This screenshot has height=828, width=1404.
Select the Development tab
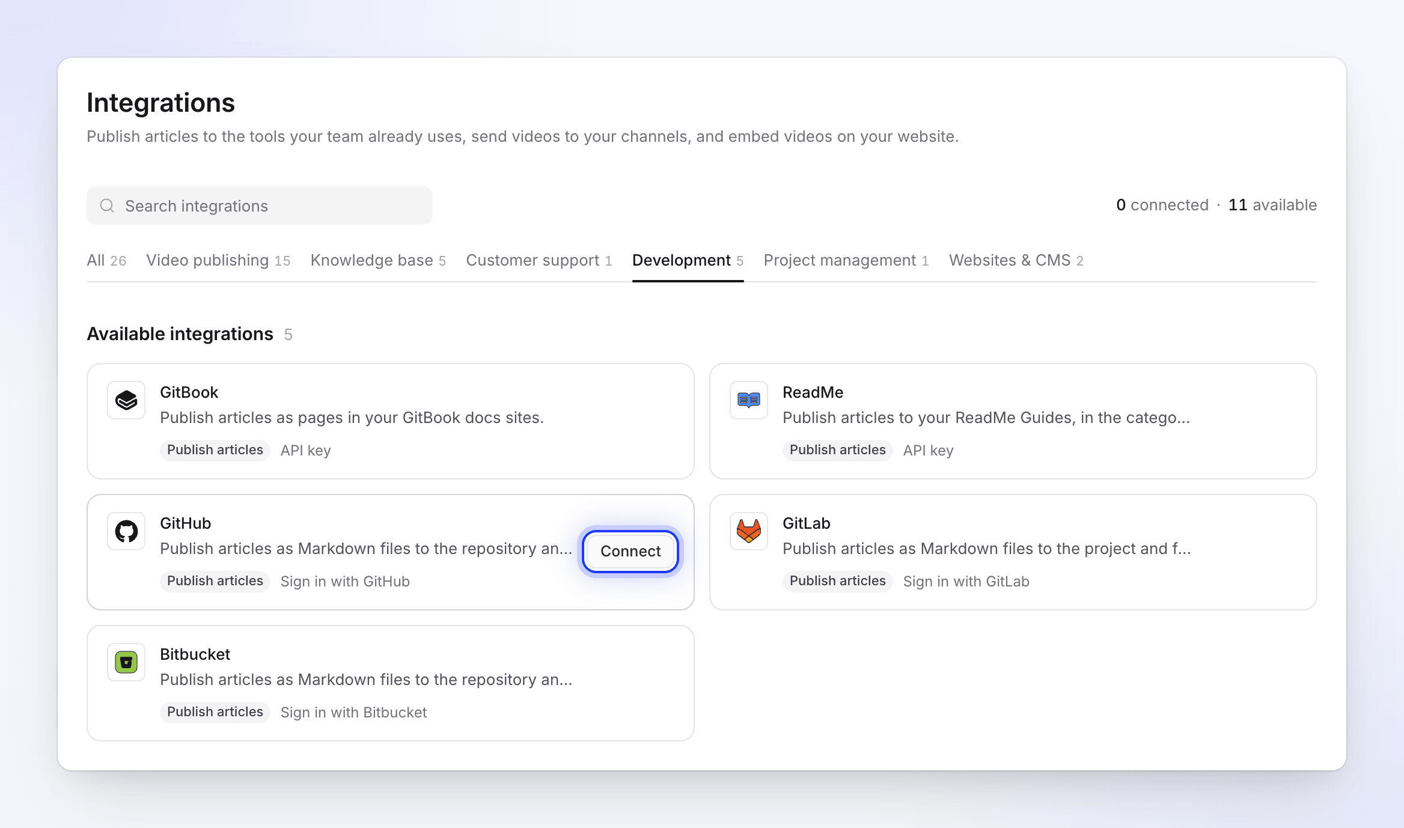(x=688, y=260)
